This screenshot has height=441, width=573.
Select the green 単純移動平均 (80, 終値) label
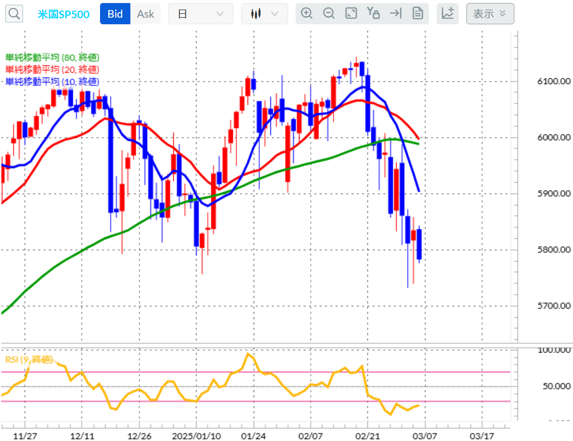(52, 58)
